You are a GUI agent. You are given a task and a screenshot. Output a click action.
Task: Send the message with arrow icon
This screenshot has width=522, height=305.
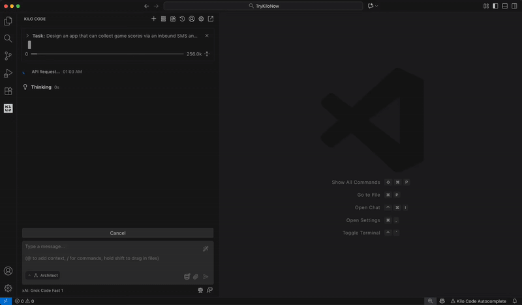(206, 276)
